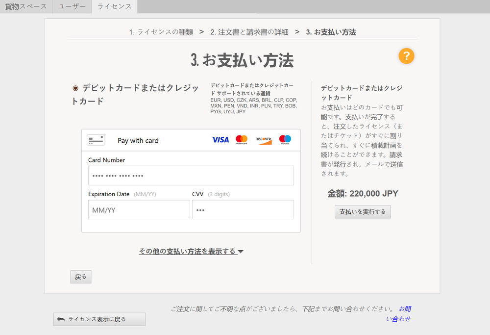Viewport: 490px width, 335px height.
Task: Click the 戻る button
Action: pos(81,277)
